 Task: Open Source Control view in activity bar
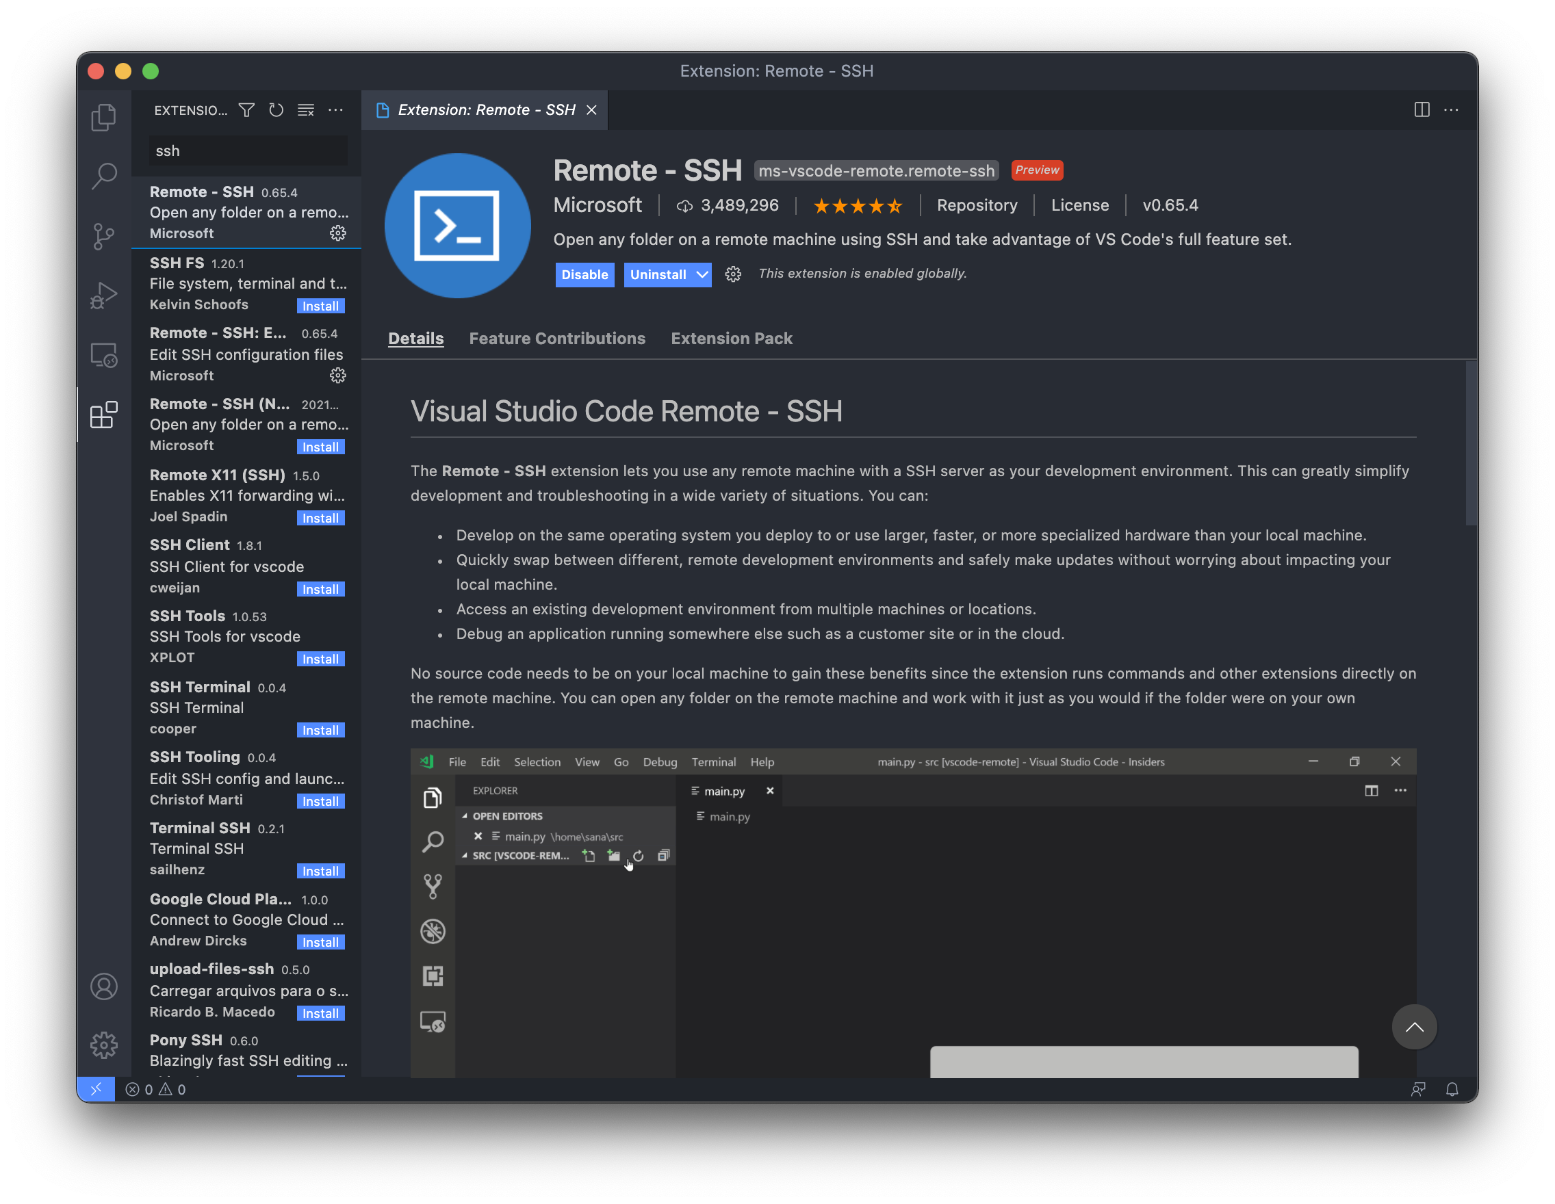pos(104,235)
